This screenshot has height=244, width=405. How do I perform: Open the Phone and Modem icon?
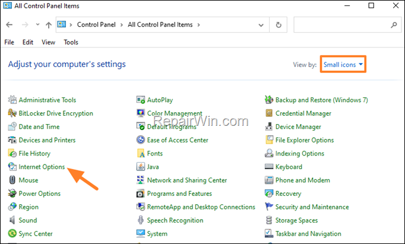(269, 180)
